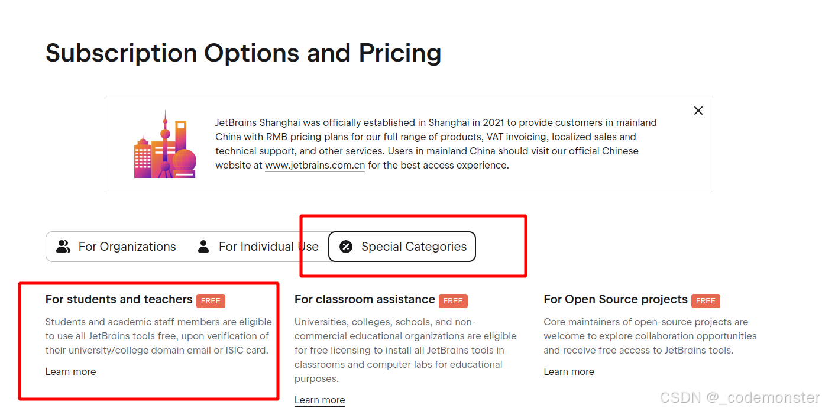Click the individual user person icon
Viewport: 822px width, 411px height.
pyautogui.click(x=203, y=247)
